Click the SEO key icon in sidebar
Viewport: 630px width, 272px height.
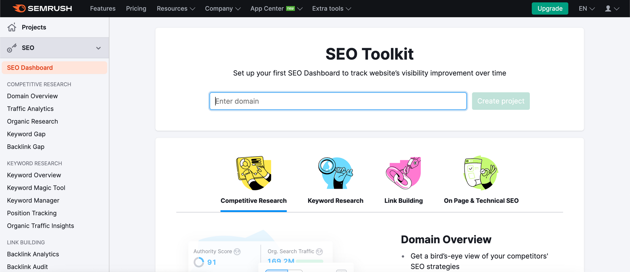12,48
